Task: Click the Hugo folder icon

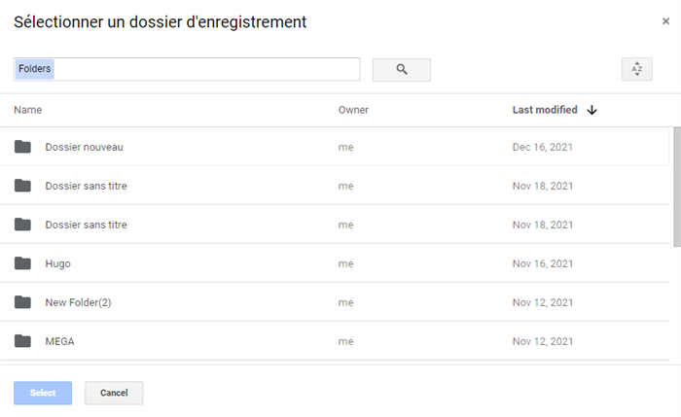Action: click(x=23, y=263)
